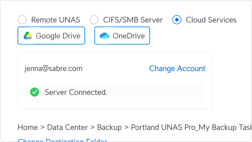The image size is (252, 142).
Task: Pick the Google Drive service button
Action: [51, 36]
